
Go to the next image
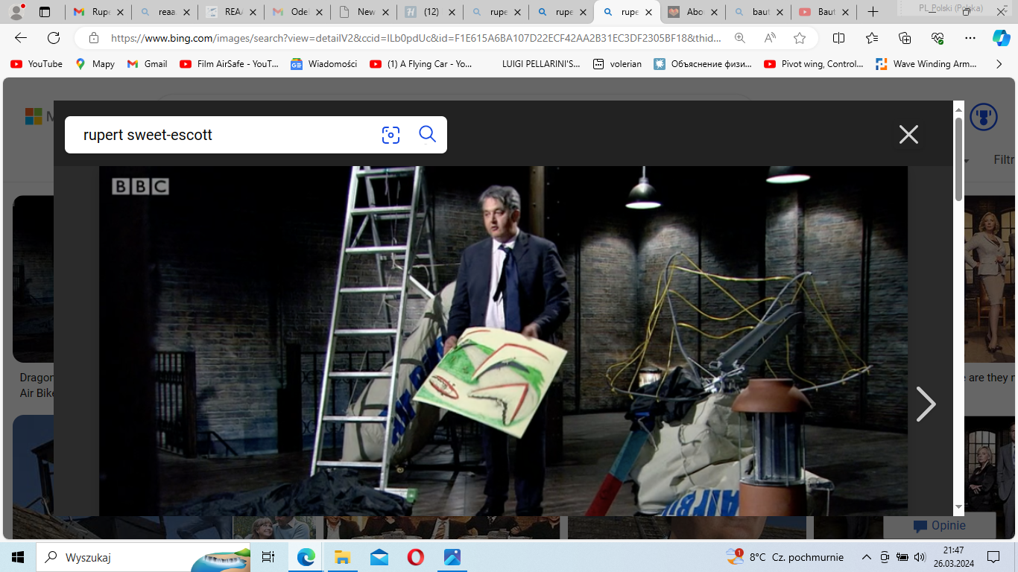coord(925,404)
